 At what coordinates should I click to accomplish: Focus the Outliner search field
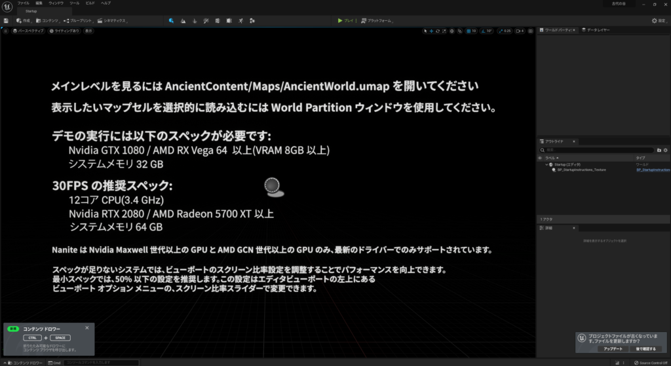tap(596, 150)
